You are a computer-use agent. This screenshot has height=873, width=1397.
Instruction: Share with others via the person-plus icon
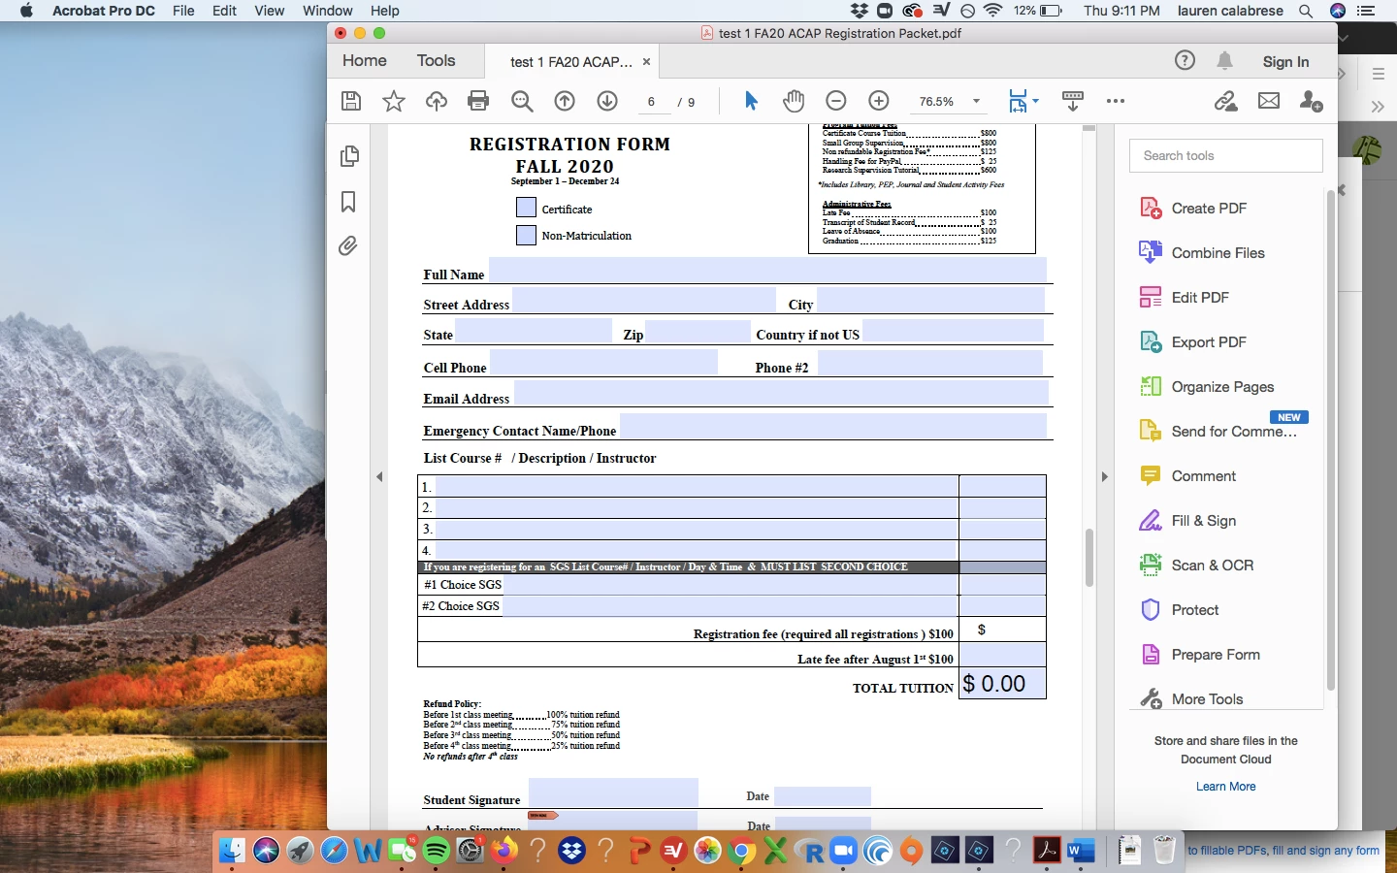(1312, 101)
